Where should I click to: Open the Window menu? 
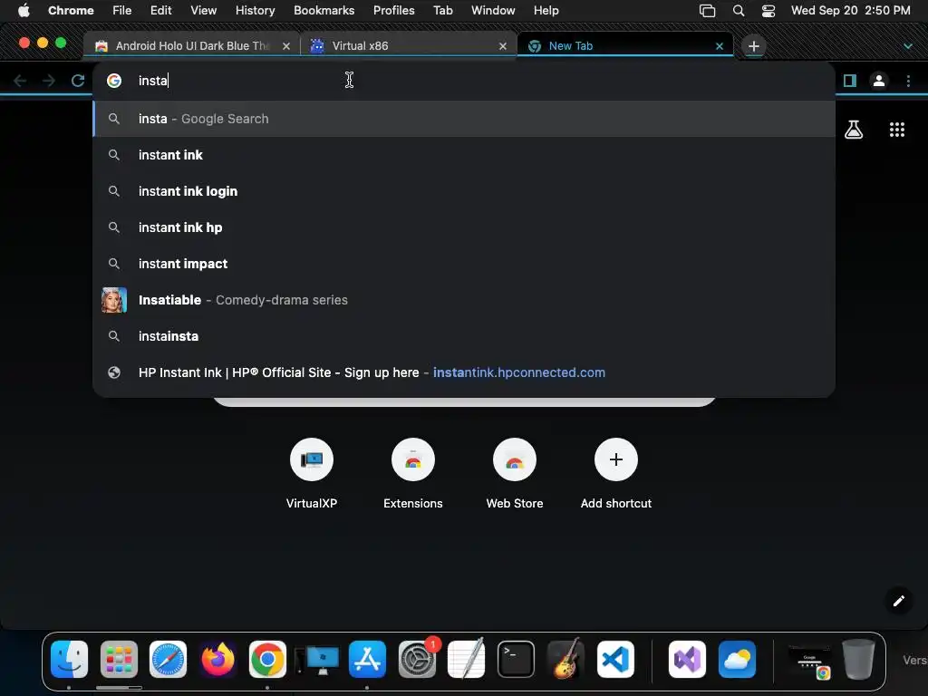(493, 10)
